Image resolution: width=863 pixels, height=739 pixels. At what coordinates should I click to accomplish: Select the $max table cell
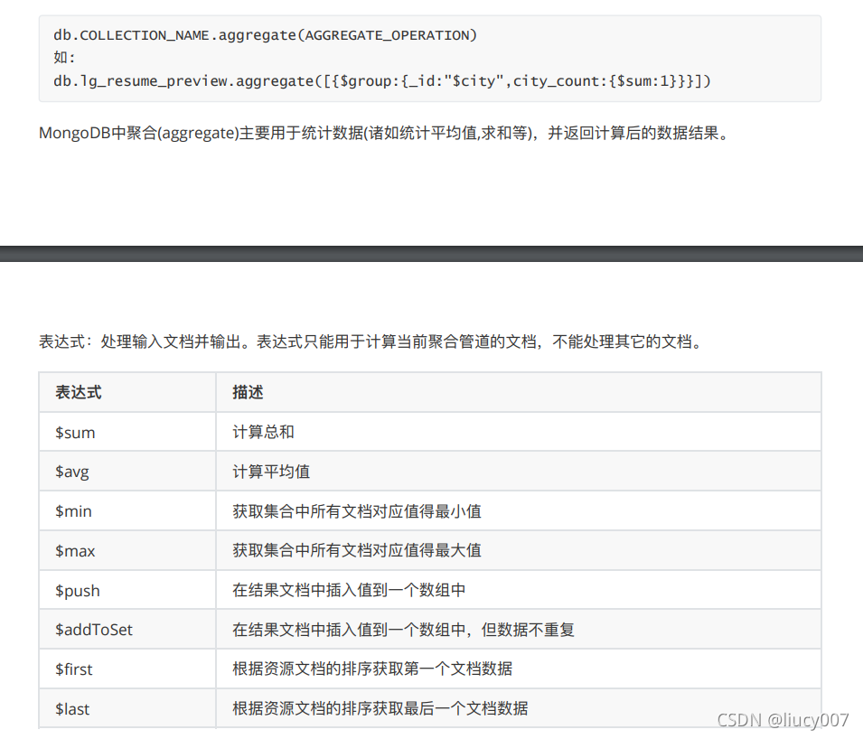[x=127, y=551]
